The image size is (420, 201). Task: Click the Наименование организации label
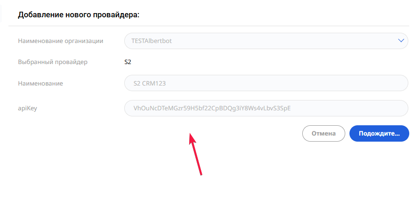click(x=60, y=41)
